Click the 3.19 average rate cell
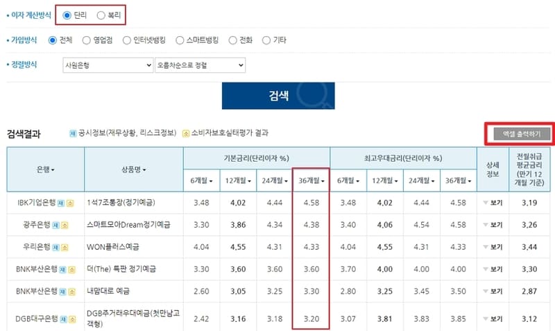 pyautogui.click(x=529, y=203)
